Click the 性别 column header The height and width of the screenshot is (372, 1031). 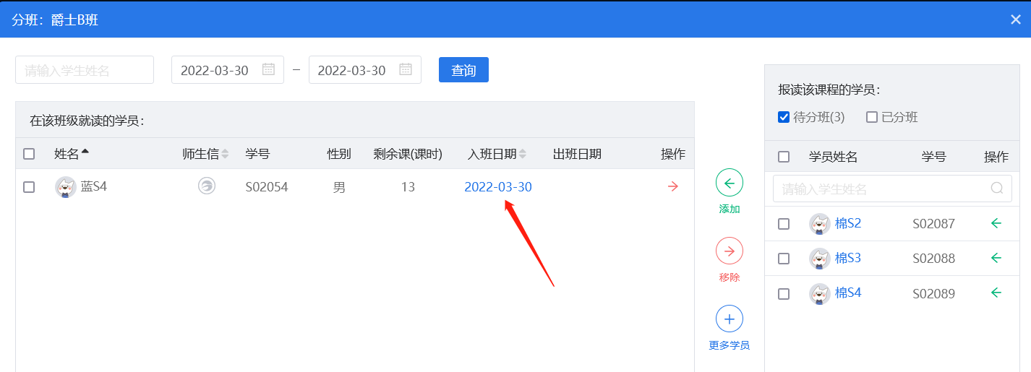[339, 154]
